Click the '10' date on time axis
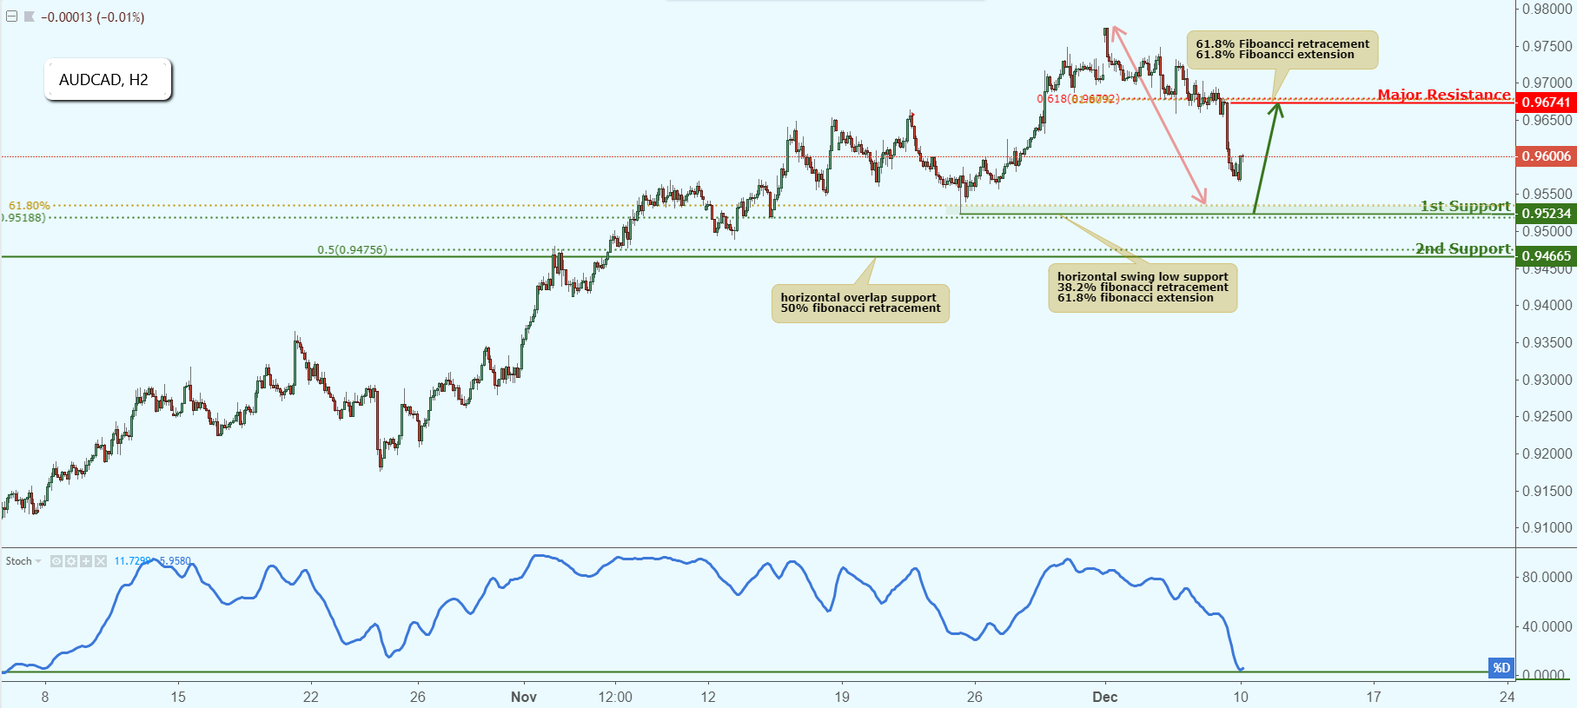This screenshot has width=1577, height=708. (x=1241, y=697)
